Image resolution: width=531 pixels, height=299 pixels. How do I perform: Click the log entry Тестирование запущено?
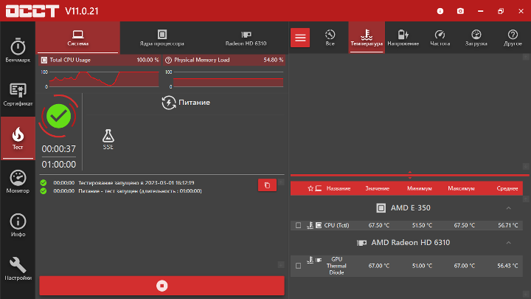pos(136,183)
